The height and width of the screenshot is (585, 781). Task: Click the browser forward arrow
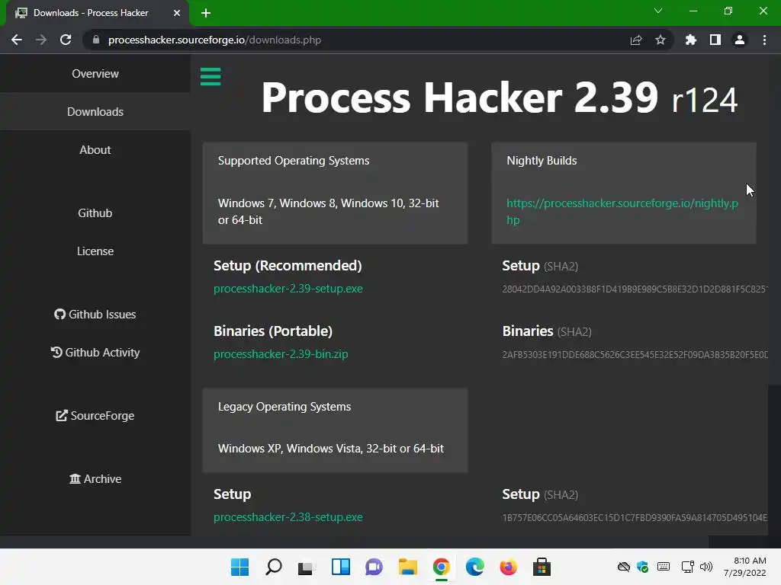(41, 40)
